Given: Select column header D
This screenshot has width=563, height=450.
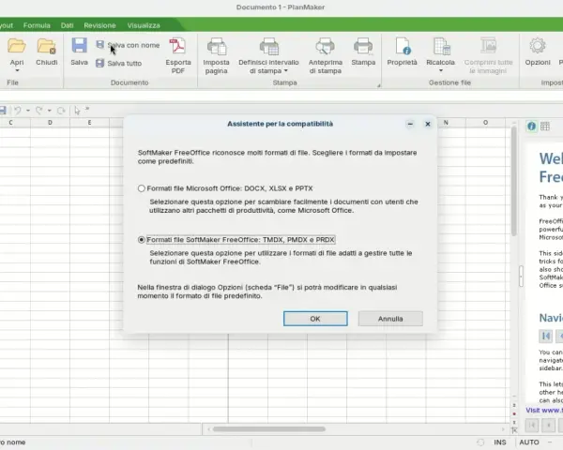Looking at the screenshot, I should [50, 123].
